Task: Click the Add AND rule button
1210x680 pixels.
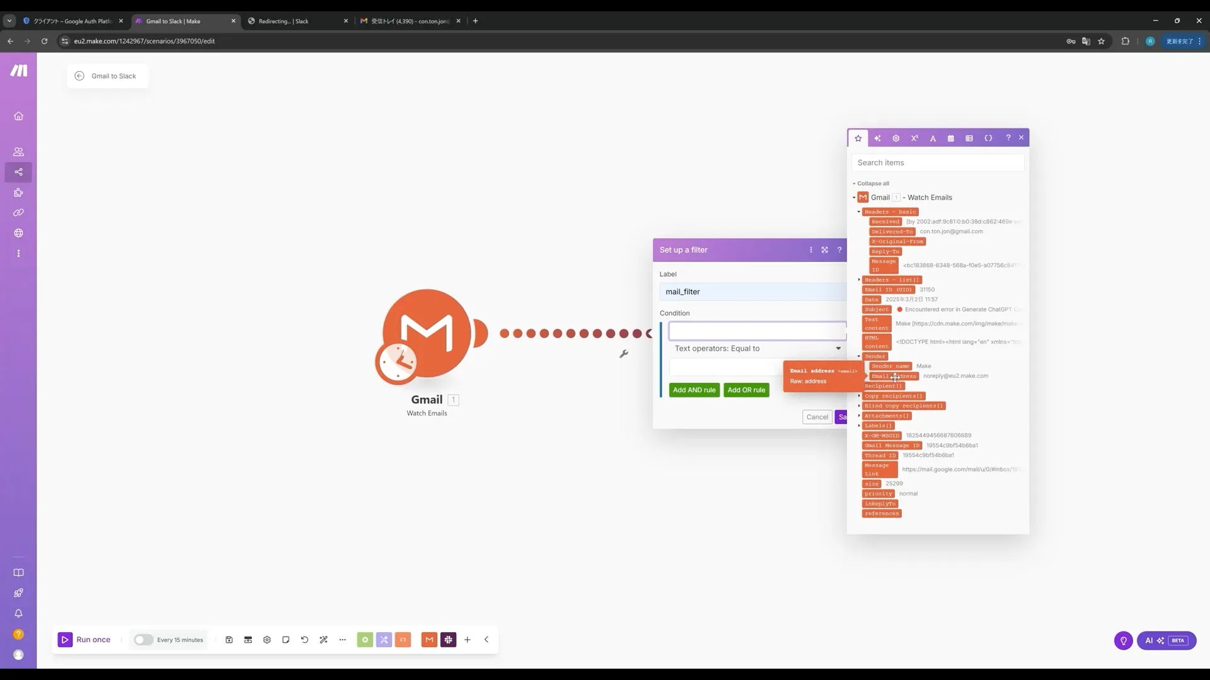Action: pos(694,390)
